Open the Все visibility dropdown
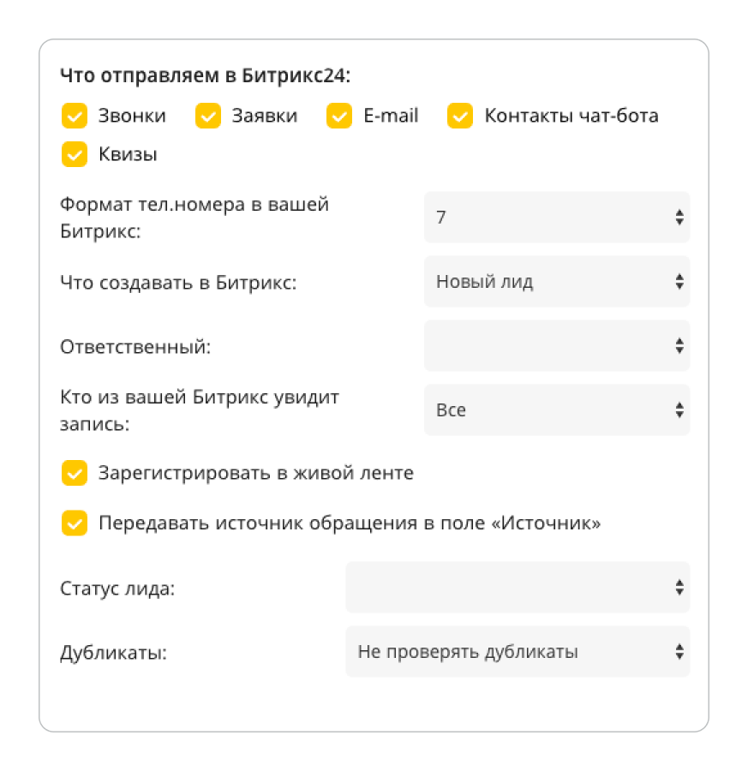Image resolution: width=748 pixels, height=771 pixels. (x=556, y=410)
